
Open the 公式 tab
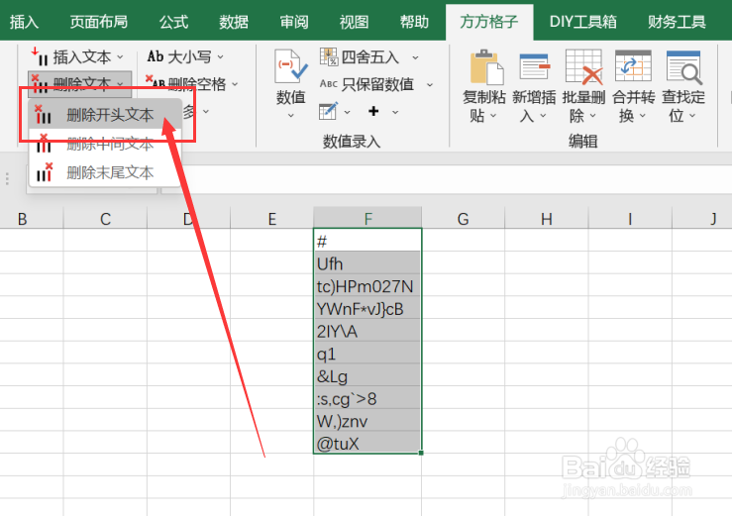pos(173,22)
